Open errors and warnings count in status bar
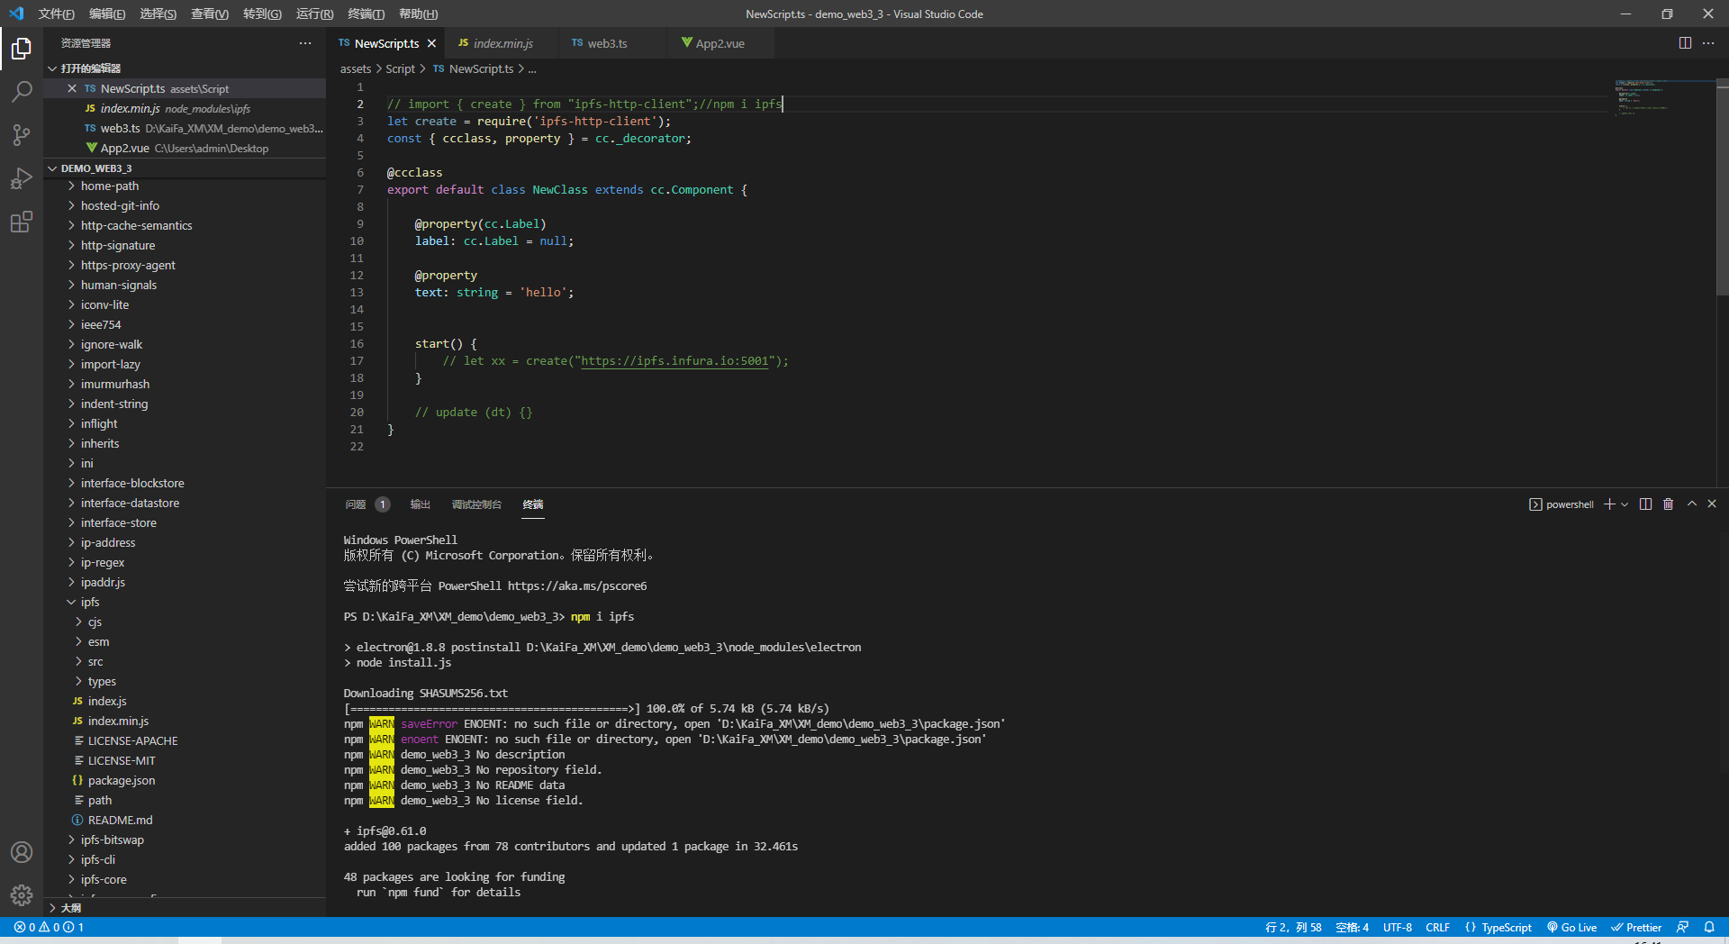Image resolution: width=1729 pixels, height=944 pixels. (x=49, y=927)
